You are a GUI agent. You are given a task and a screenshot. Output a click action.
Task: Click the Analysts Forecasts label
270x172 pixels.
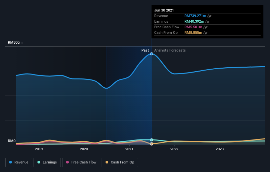pyautogui.click(x=170, y=50)
